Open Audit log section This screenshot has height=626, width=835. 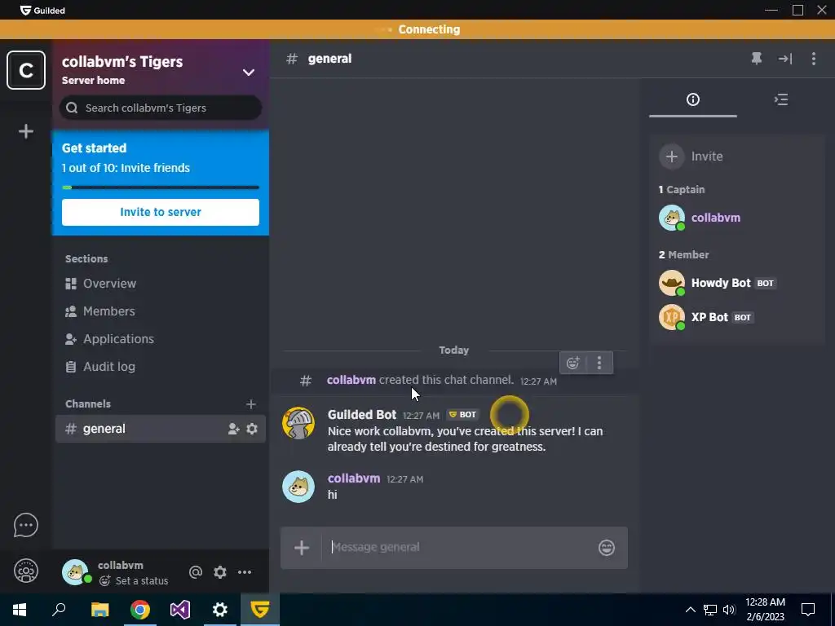coord(161,367)
